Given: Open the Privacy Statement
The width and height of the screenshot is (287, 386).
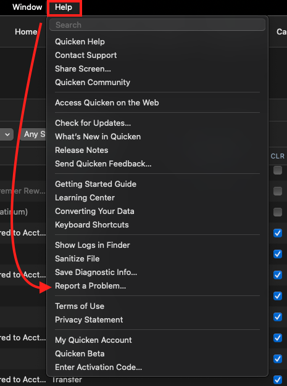Looking at the screenshot, I should coord(89,319).
